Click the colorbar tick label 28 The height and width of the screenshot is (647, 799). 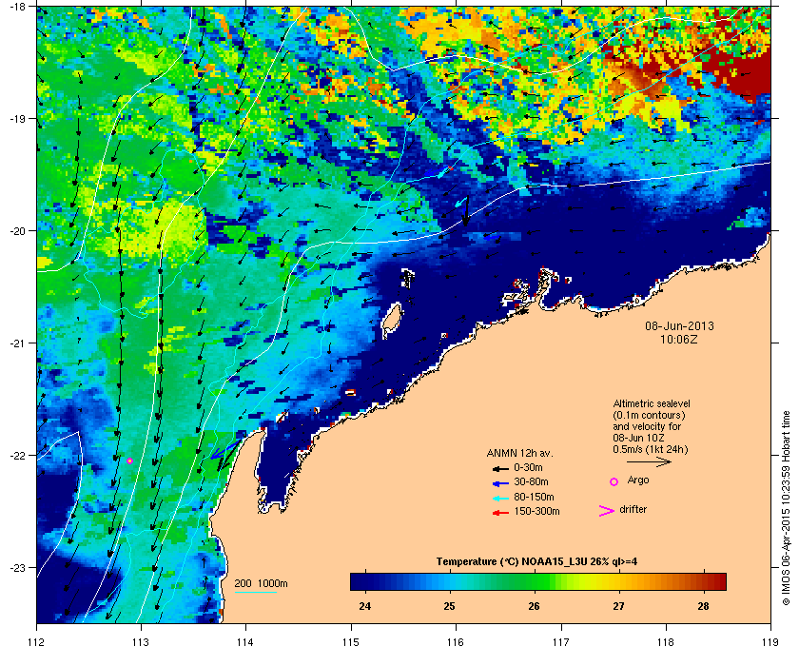coord(703,606)
